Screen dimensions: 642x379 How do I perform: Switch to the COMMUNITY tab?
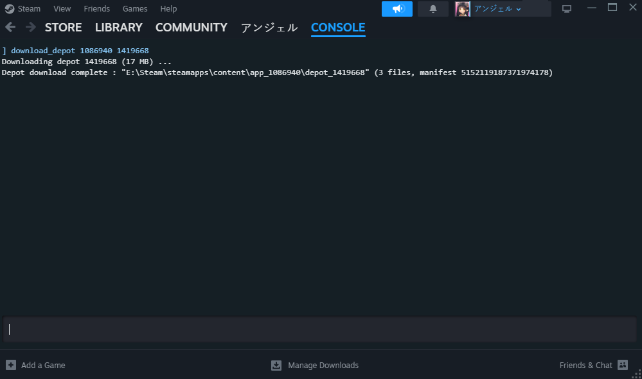[192, 28]
